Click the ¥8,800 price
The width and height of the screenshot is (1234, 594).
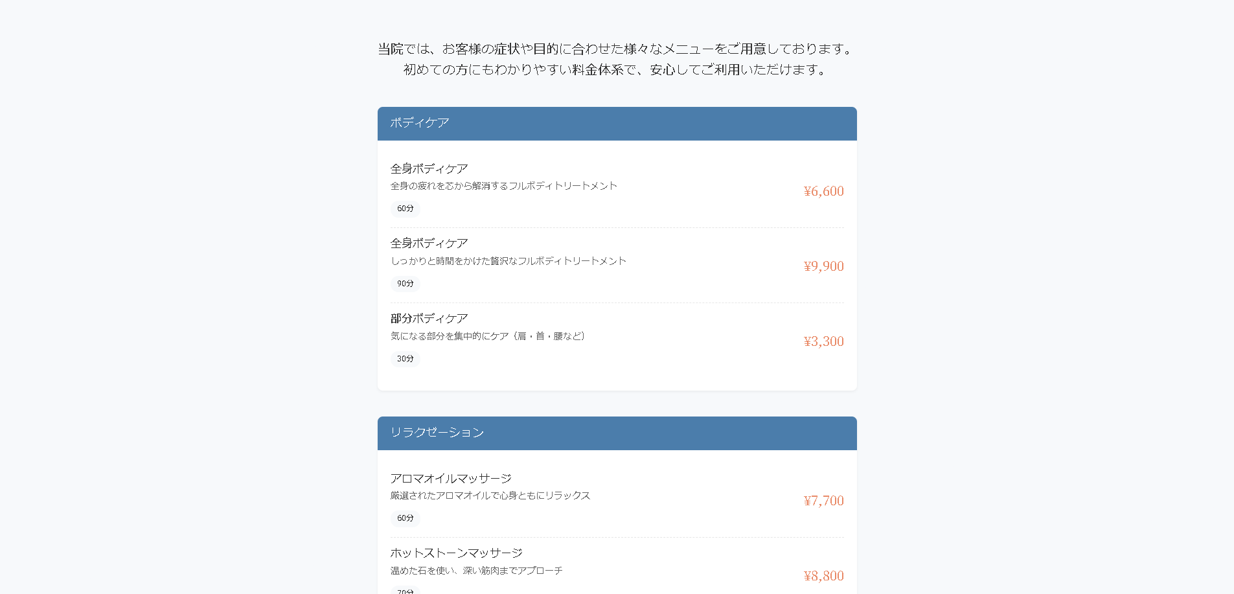[823, 576]
